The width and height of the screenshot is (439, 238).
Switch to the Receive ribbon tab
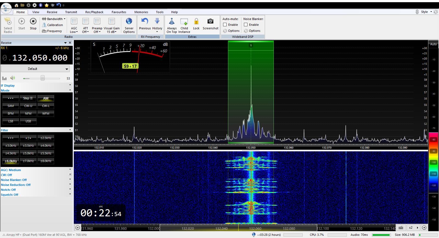click(52, 12)
